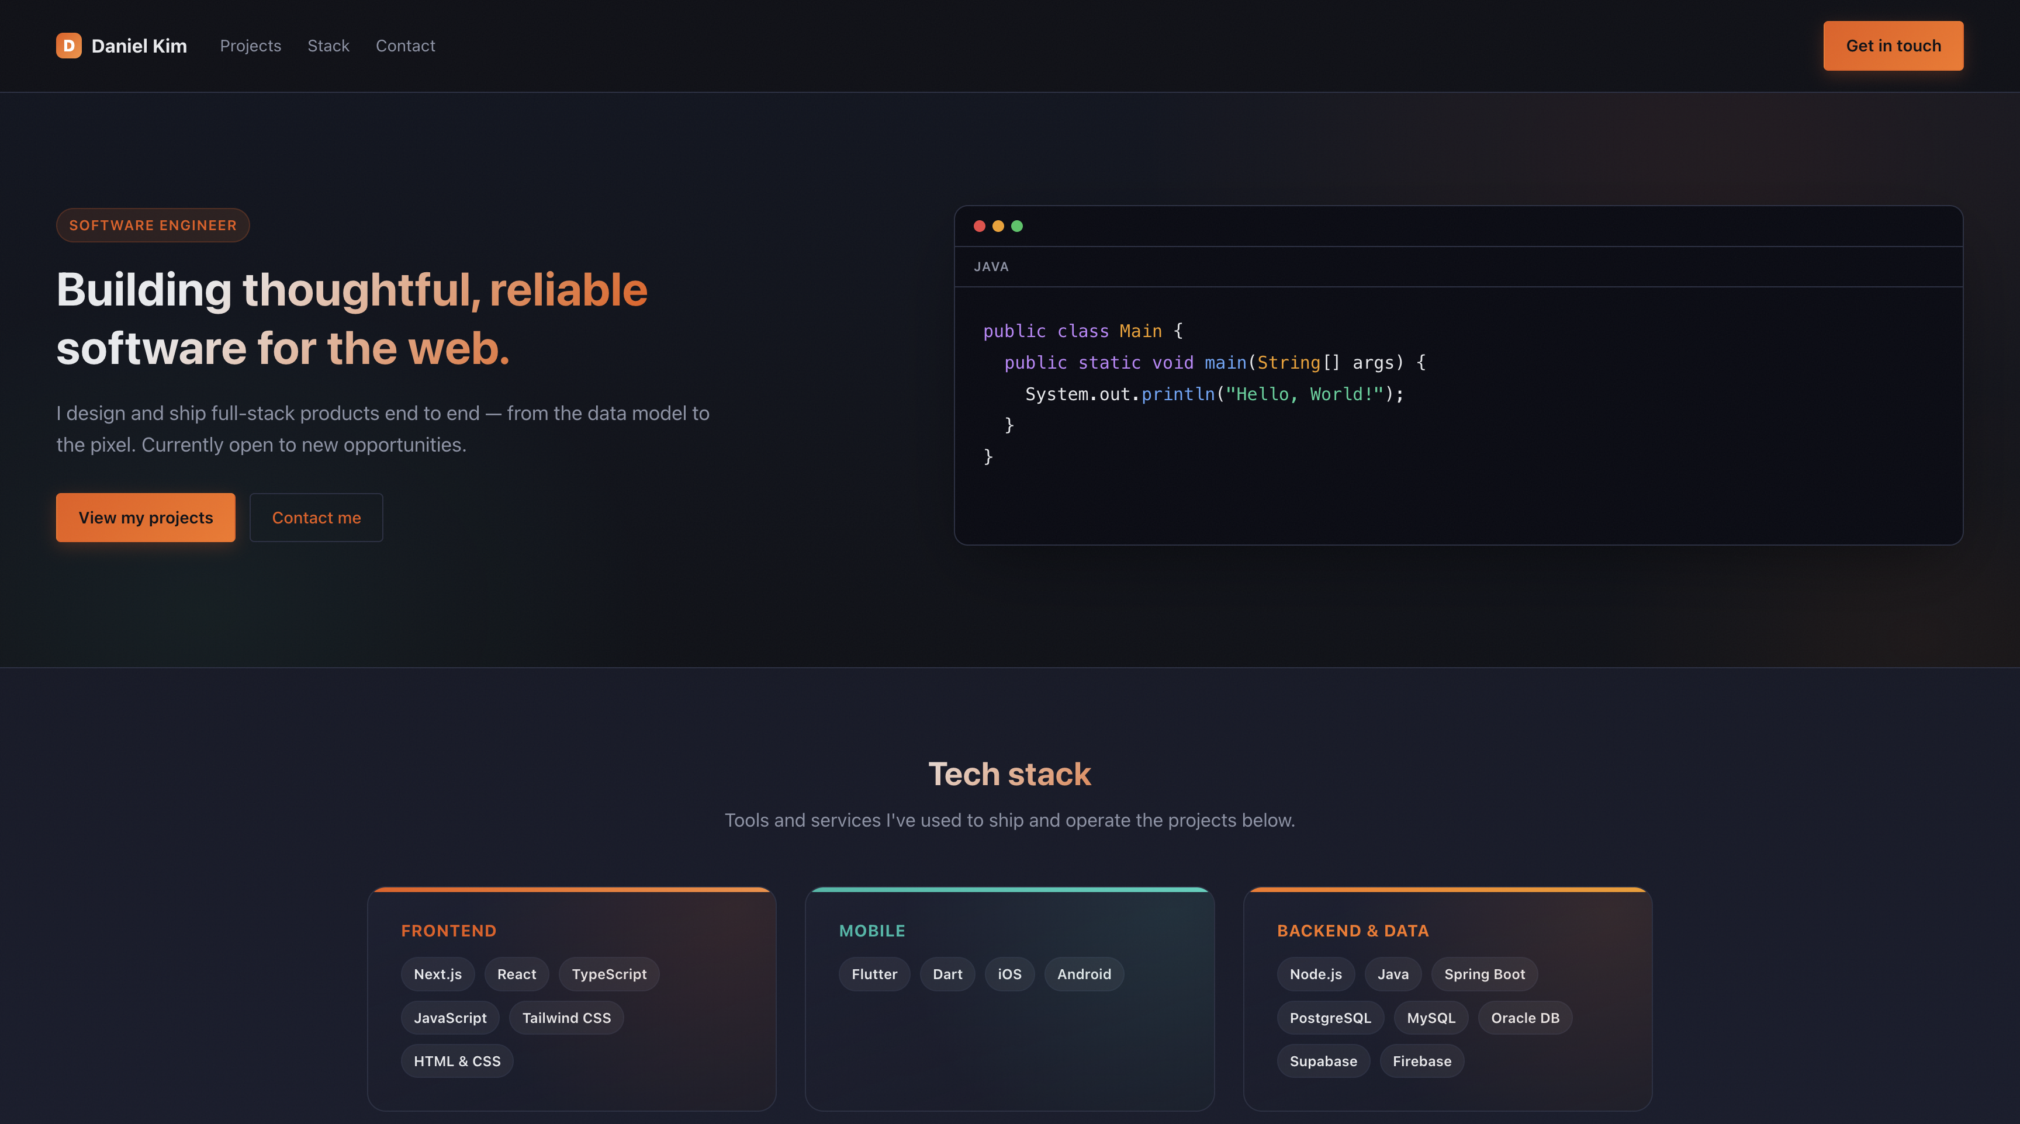Click the yellow traffic-light dot on the code window
Viewport: 2020px width, 1124px height.
click(x=998, y=226)
